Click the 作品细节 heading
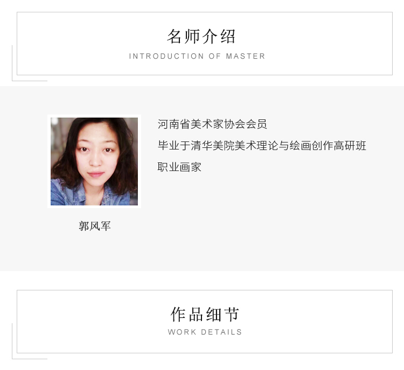 (x=205, y=314)
